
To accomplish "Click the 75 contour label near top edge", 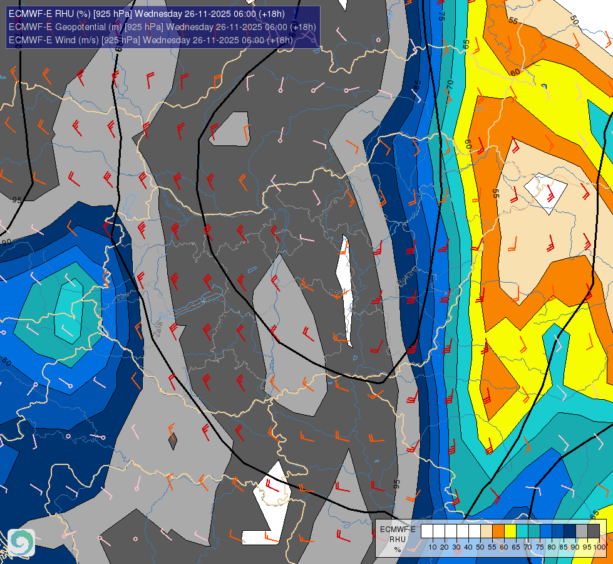I will tap(441, 16).
